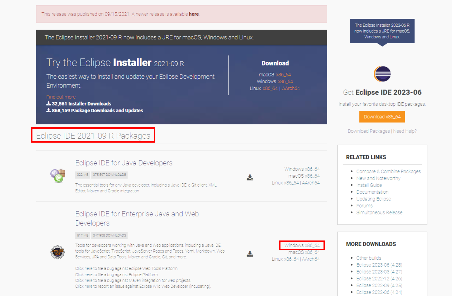The height and width of the screenshot is (296, 452).
Task: Open Eclipse 2022-12 (4.26) download link
Action: (379, 278)
